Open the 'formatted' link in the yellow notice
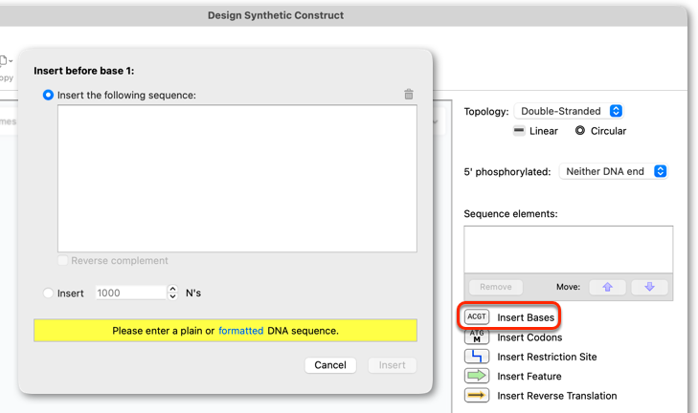This screenshot has width=698, height=413. (x=241, y=331)
